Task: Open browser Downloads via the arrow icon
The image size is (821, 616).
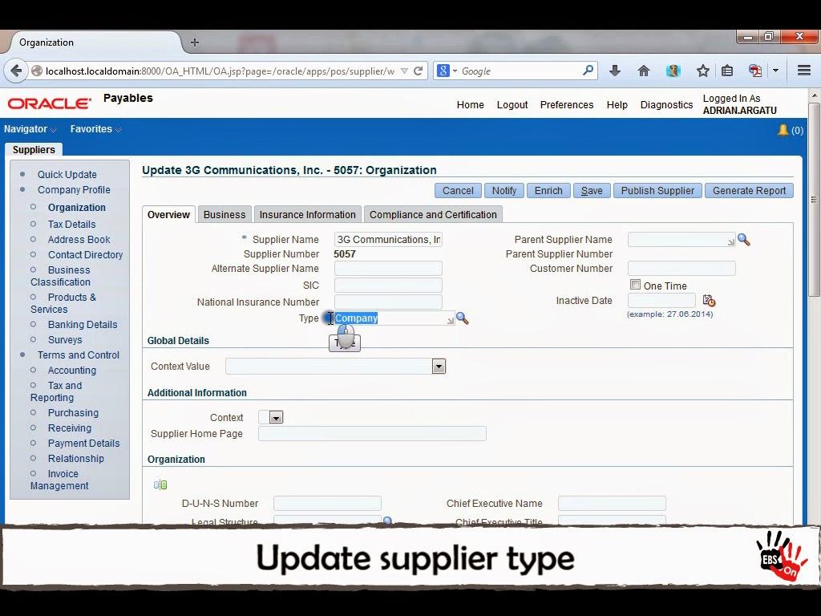Action: tap(615, 71)
